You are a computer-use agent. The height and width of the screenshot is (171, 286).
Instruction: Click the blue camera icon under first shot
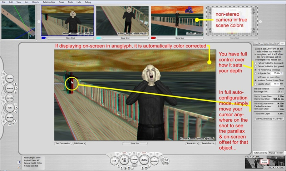point(44,38)
